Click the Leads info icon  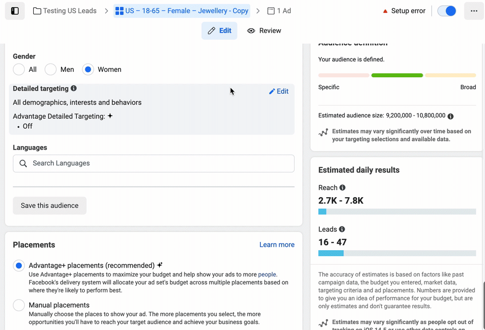coord(342,229)
